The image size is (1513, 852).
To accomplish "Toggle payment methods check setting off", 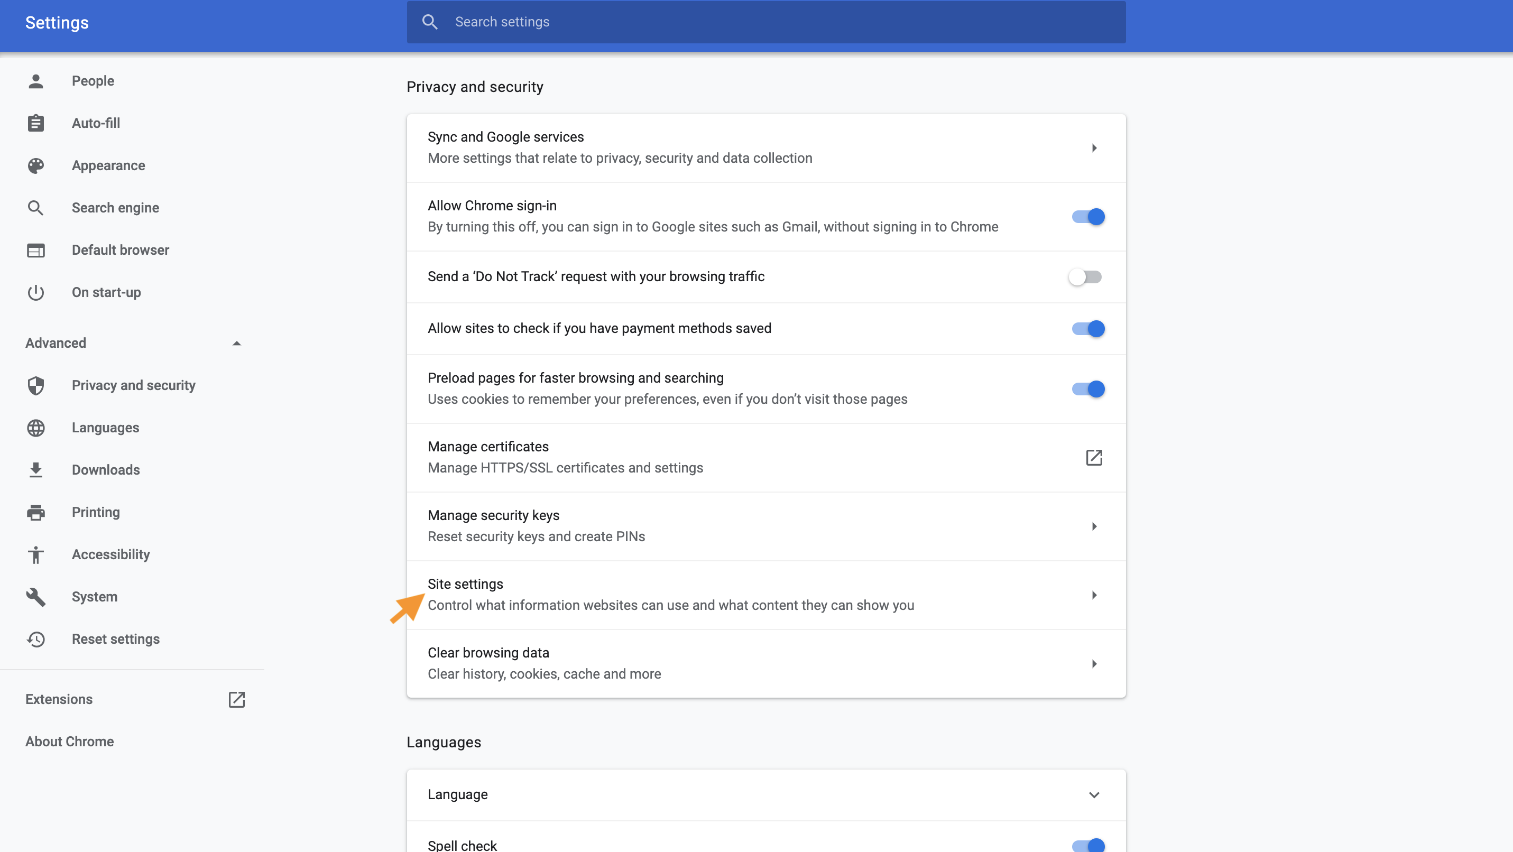I will click(x=1088, y=328).
